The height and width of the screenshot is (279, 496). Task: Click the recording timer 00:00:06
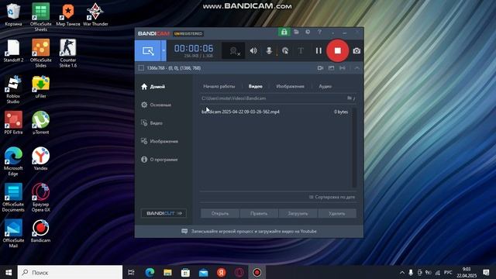click(x=194, y=48)
